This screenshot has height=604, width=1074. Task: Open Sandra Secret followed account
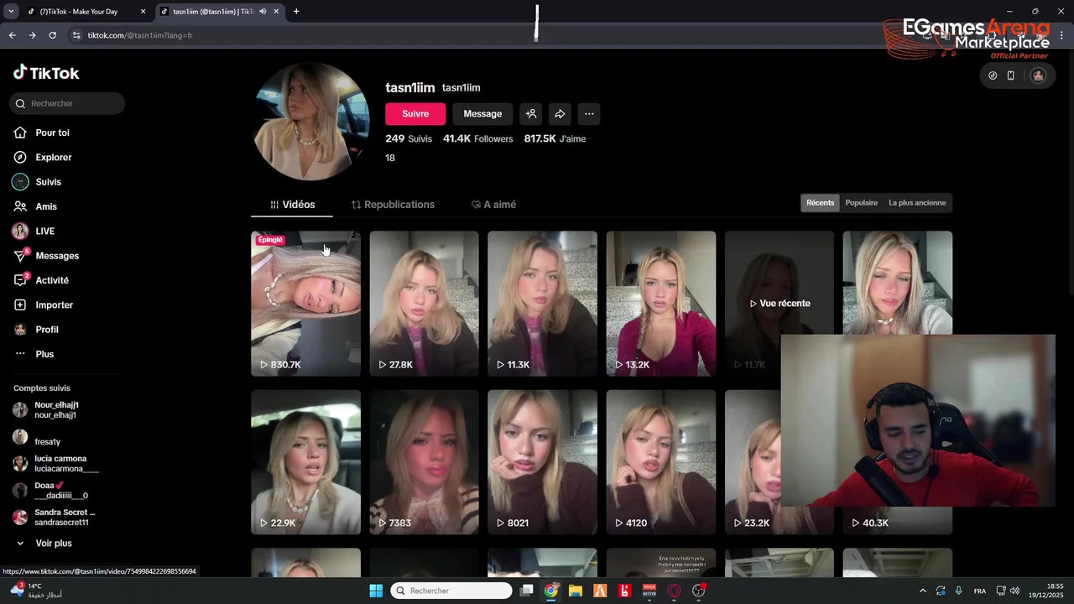54,518
